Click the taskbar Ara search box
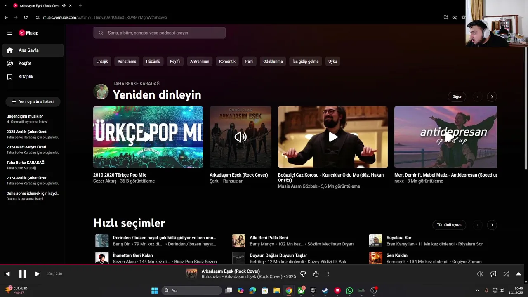528x297 pixels. coord(192,290)
